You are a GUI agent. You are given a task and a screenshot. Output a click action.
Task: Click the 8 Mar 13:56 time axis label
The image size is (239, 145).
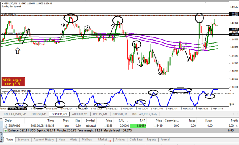click(172, 109)
